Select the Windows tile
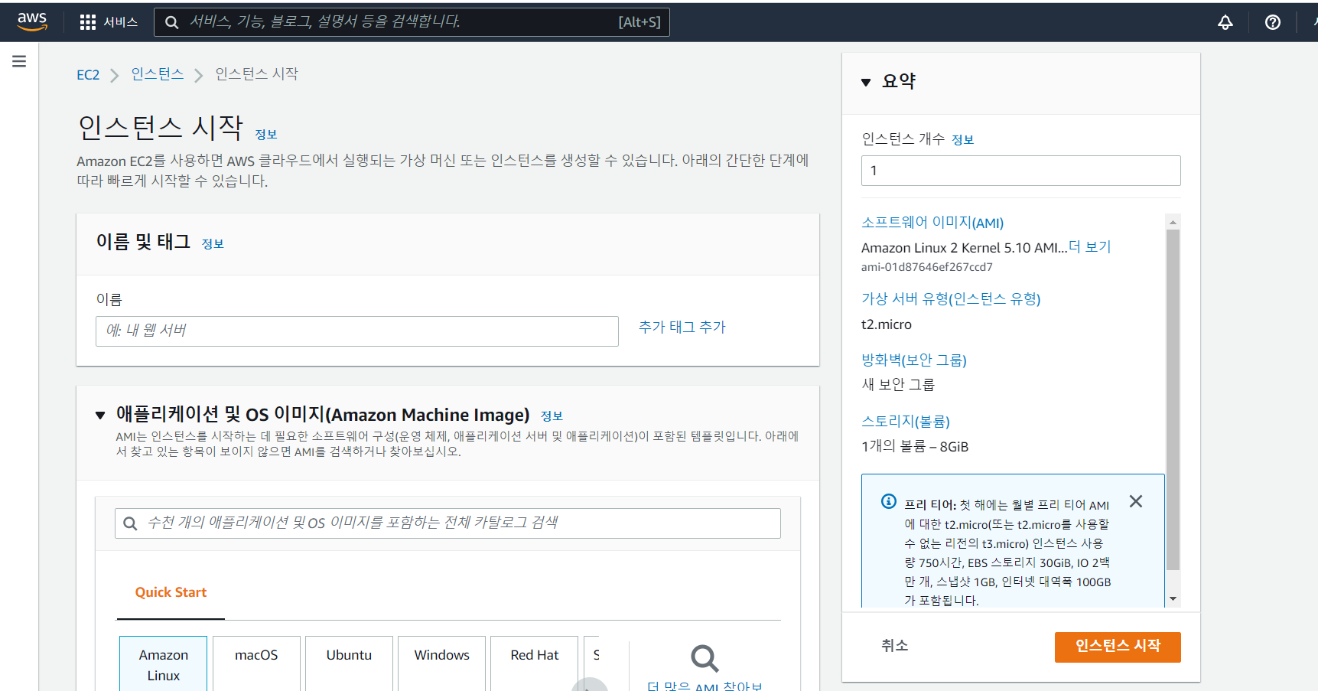 point(441,663)
